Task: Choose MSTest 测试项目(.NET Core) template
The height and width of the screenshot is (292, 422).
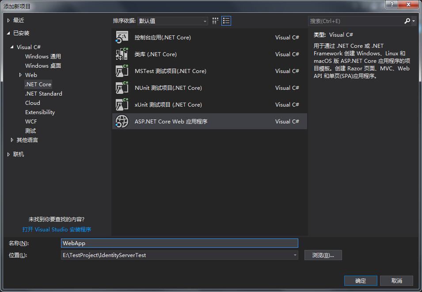Action: point(209,71)
